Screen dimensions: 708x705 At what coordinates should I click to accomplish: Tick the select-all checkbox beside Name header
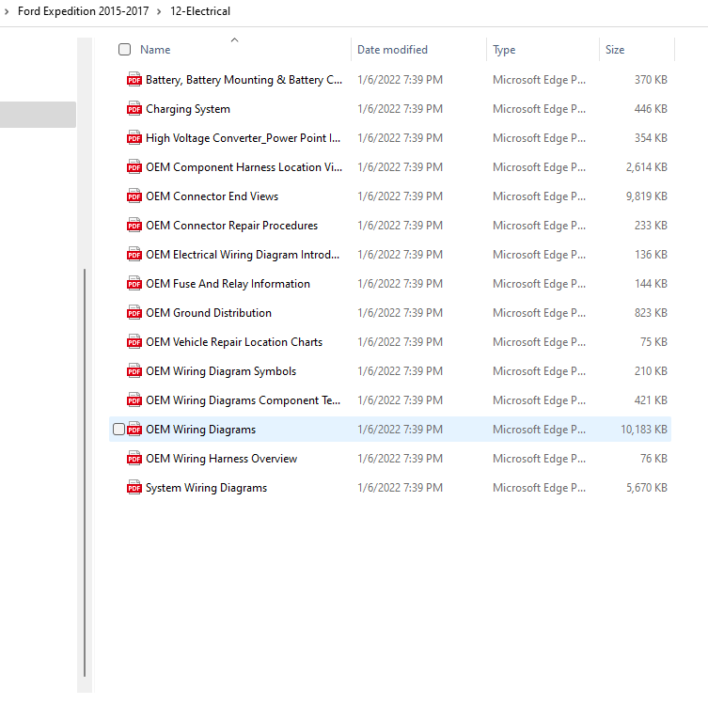tap(124, 50)
